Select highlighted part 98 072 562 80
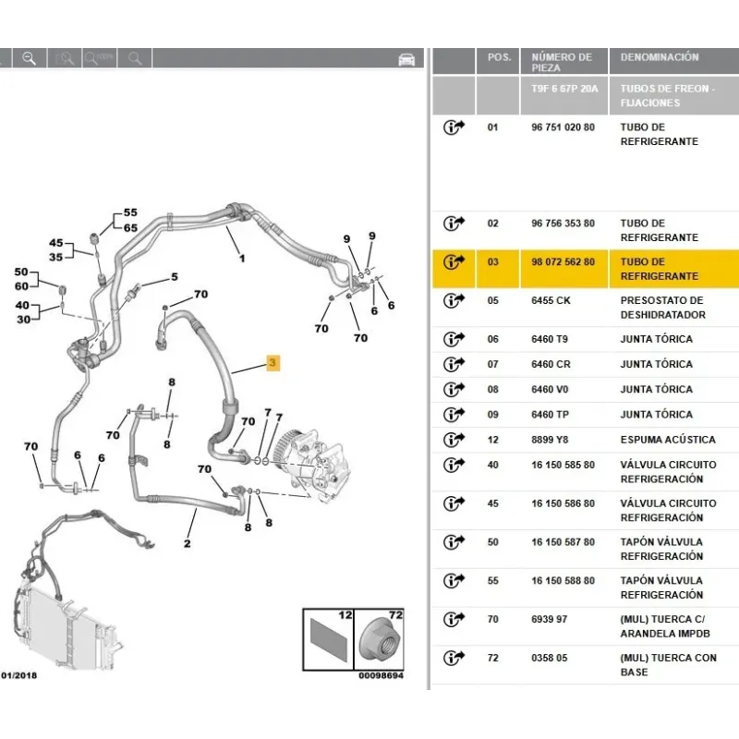Screen dimensions: 739x739 coord(563,262)
